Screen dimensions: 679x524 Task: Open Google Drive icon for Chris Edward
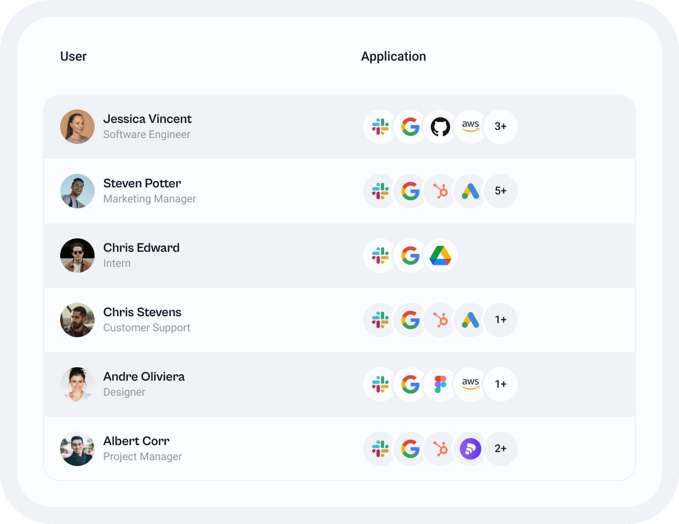coord(440,256)
